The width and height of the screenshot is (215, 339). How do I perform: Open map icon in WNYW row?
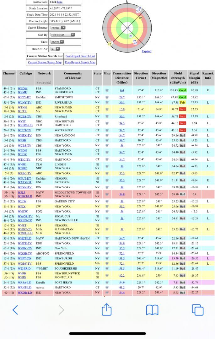pos(107,212)
